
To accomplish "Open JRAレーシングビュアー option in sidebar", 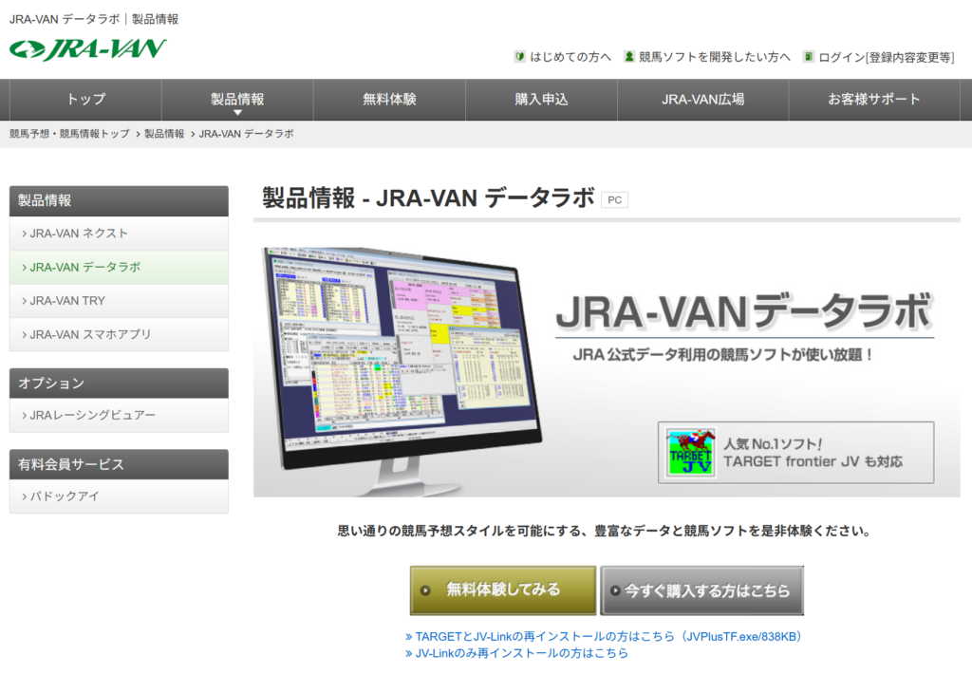I will point(92,415).
